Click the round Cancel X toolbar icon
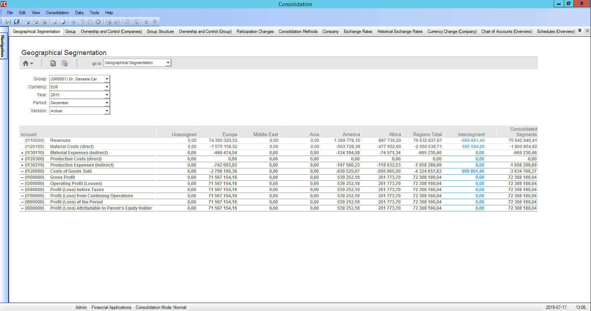The height and width of the screenshot is (311, 591). pos(98,22)
